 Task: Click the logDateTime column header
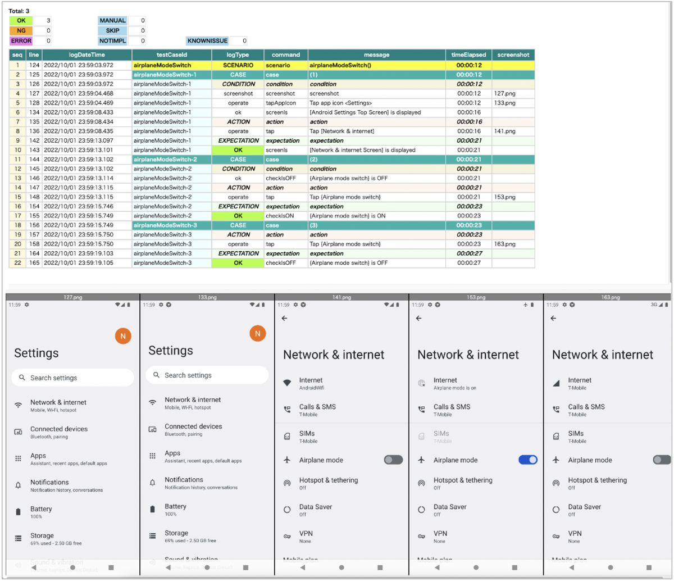pos(87,55)
